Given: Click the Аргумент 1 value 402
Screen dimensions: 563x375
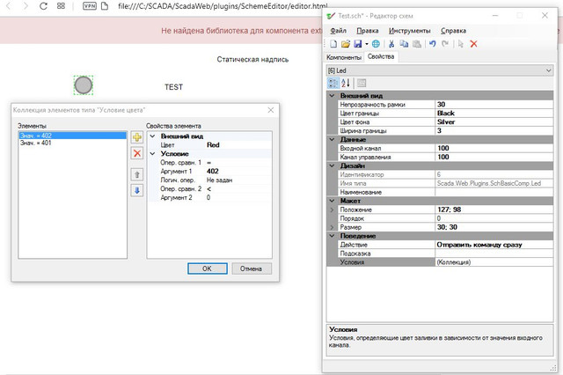Looking at the screenshot, I should 238,172.
